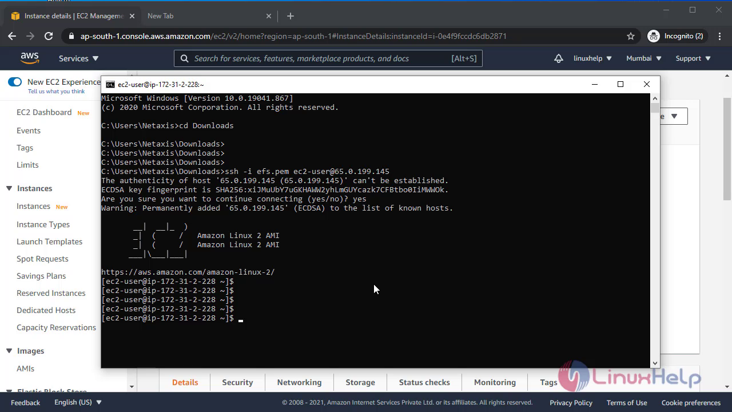This screenshot has width=732, height=412.
Task: Open Instance Types in sidebar
Action: pos(43,224)
